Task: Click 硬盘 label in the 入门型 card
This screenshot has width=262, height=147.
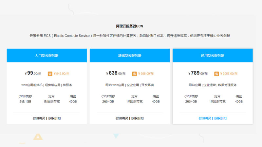Action: click(x=73, y=96)
